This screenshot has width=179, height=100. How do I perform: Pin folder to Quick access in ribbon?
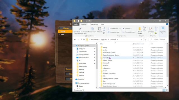(x=81, y=30)
